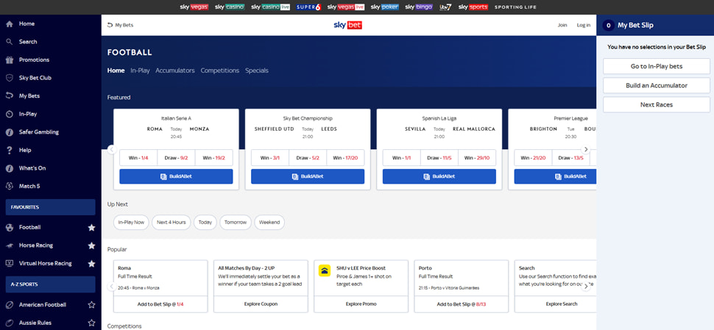
Task: Open BuildABet for Sheffield Utd v Leeds
Action: (308, 176)
